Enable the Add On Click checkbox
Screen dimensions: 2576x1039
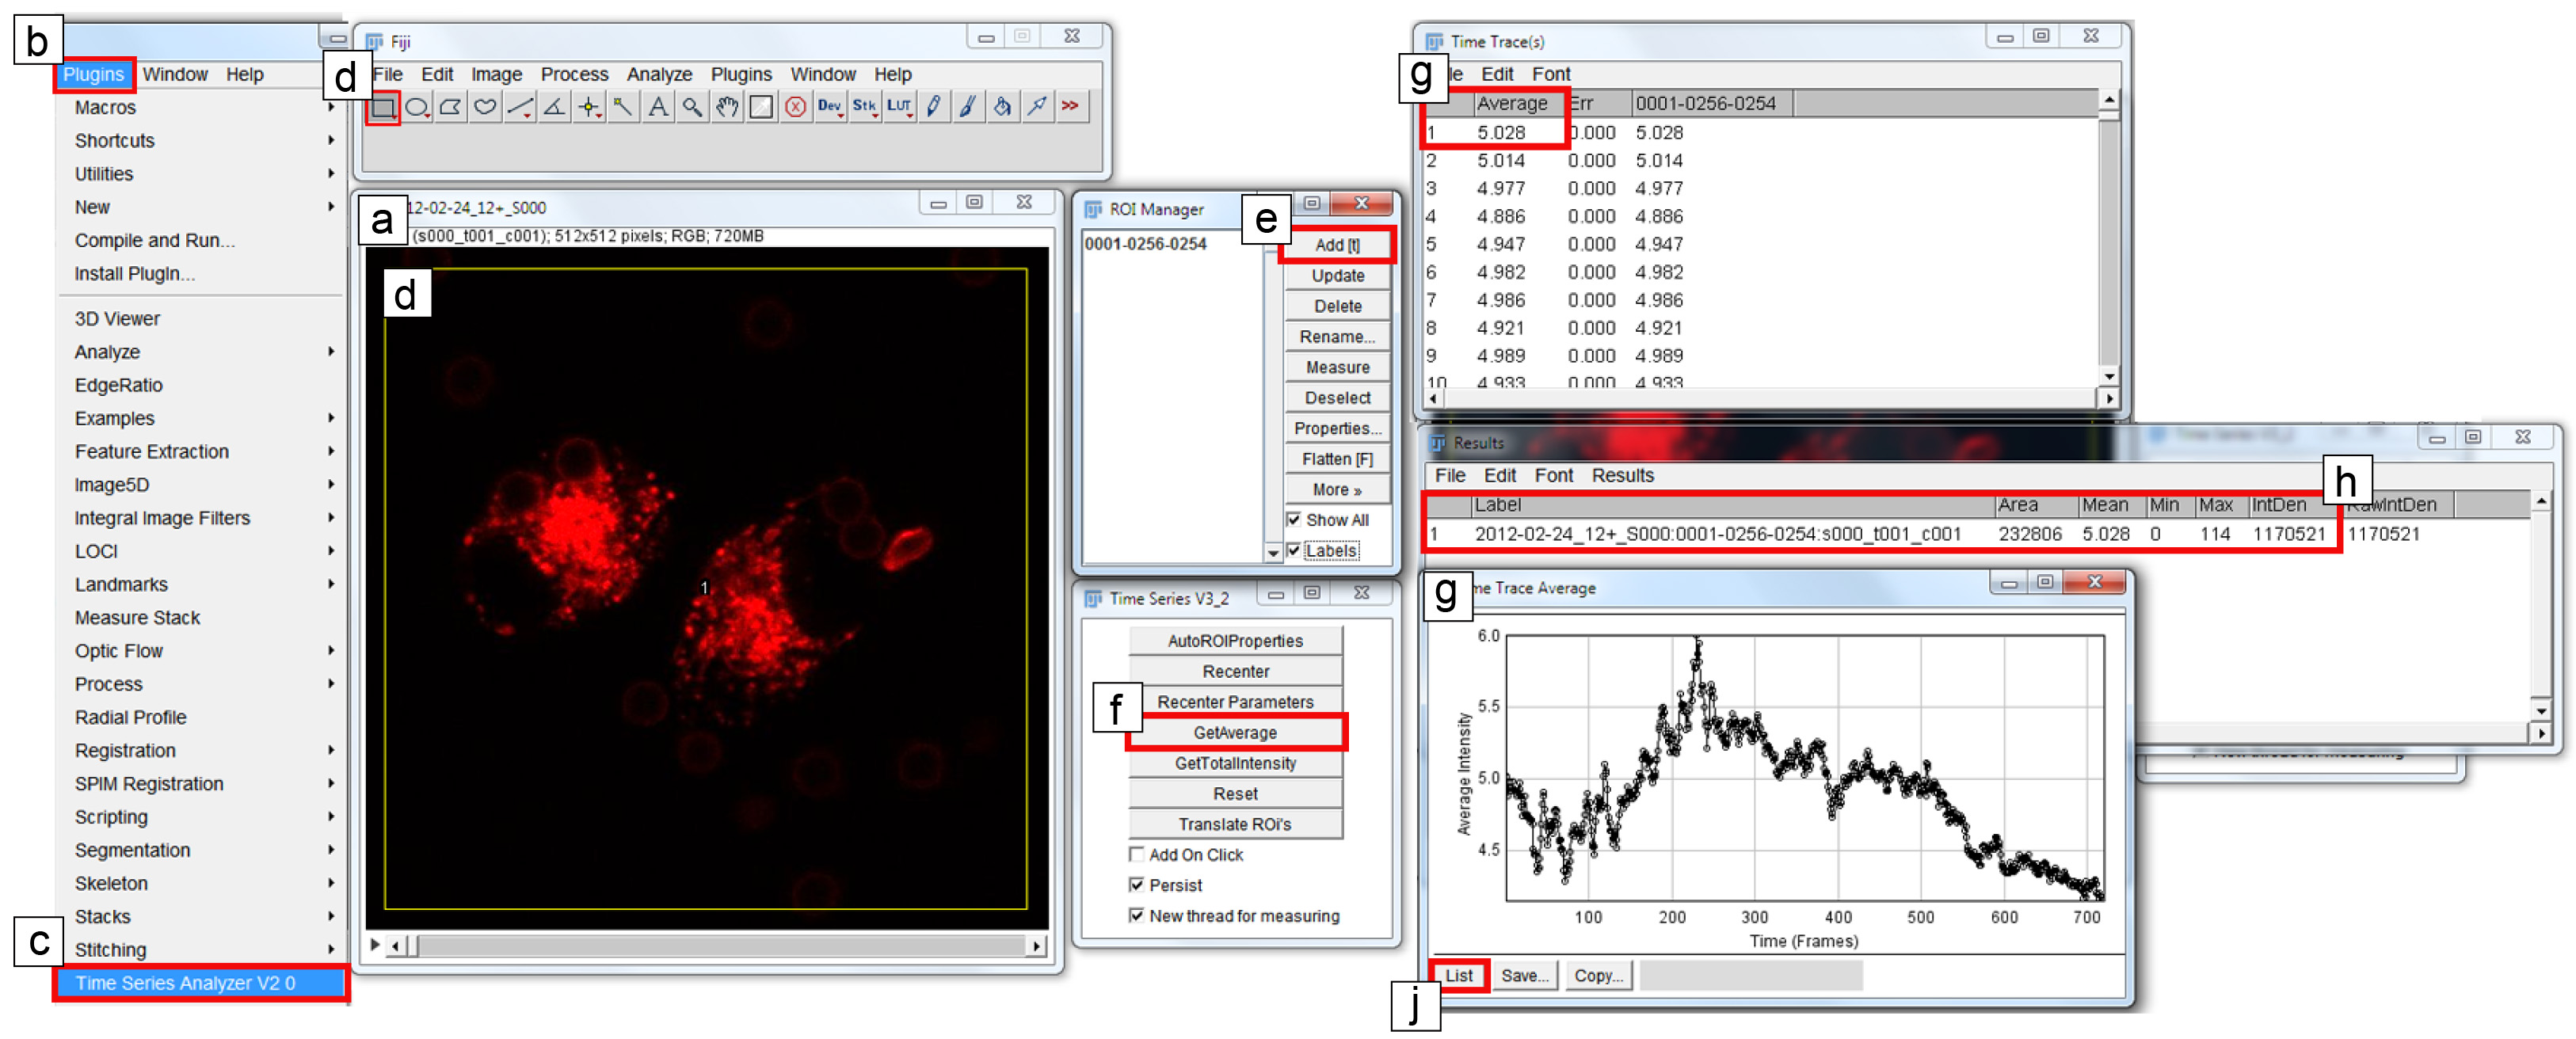1136,854
